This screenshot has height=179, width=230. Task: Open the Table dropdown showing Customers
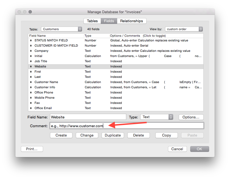(61, 29)
